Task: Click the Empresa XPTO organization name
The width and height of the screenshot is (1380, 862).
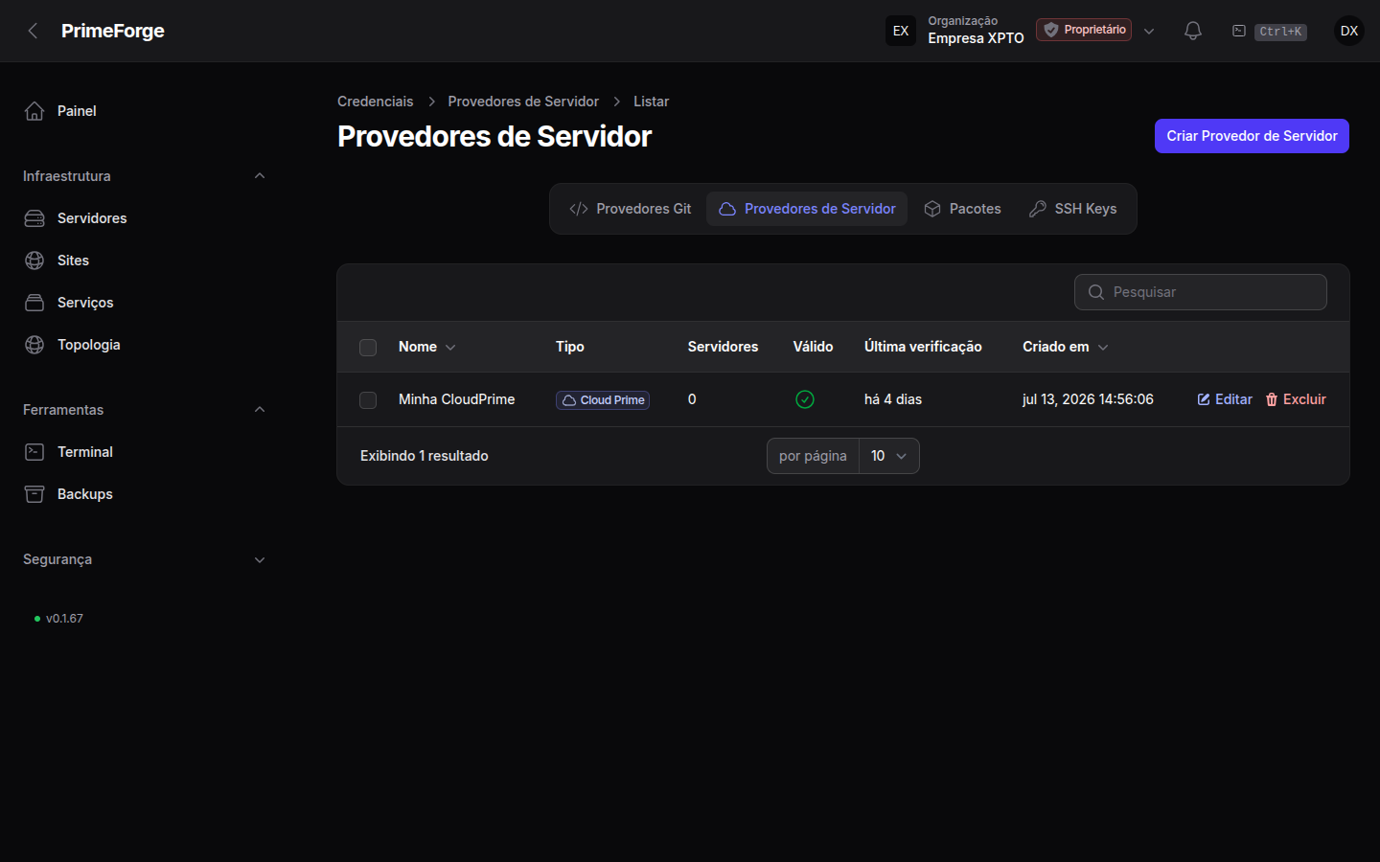Action: click(x=976, y=38)
